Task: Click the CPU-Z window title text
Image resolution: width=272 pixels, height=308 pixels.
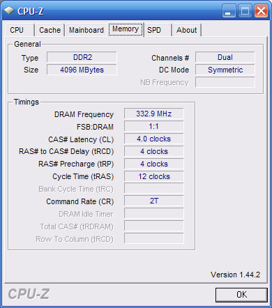Action: point(31,11)
